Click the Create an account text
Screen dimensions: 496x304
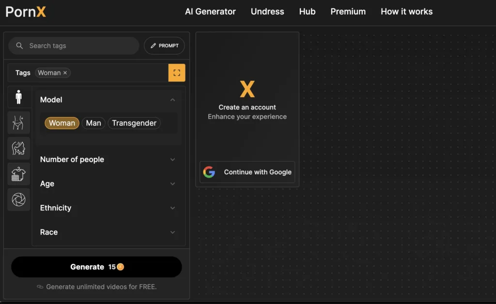tap(247, 107)
